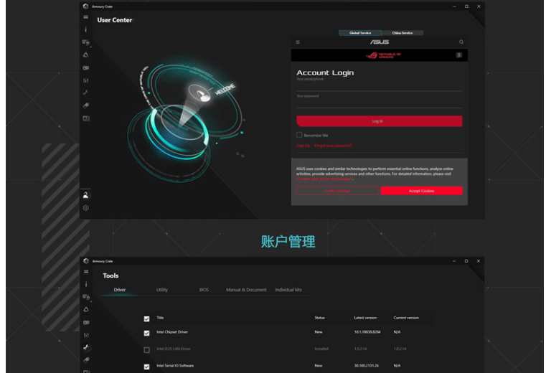Select Intel I225 LAN Driver row title

174,349
